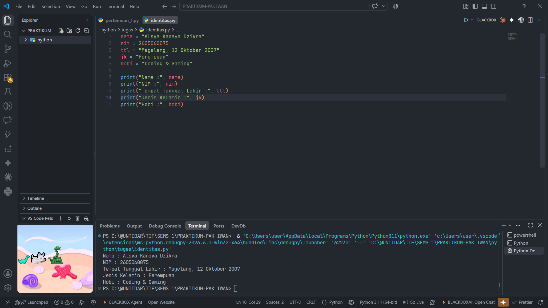Open the chat dropdown arrow in title bar

(x=384, y=6)
